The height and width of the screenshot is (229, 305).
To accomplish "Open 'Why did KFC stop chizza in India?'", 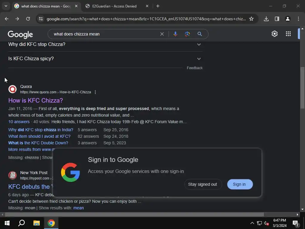I will point(41,130).
